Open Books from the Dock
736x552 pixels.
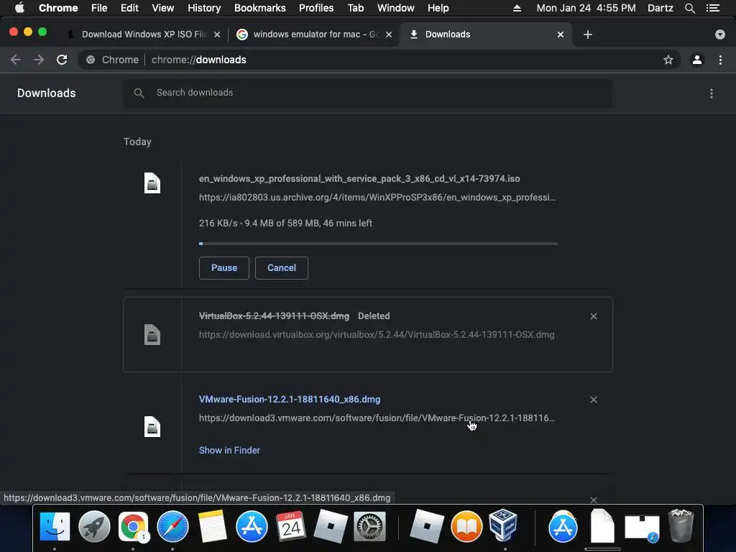pos(466,526)
